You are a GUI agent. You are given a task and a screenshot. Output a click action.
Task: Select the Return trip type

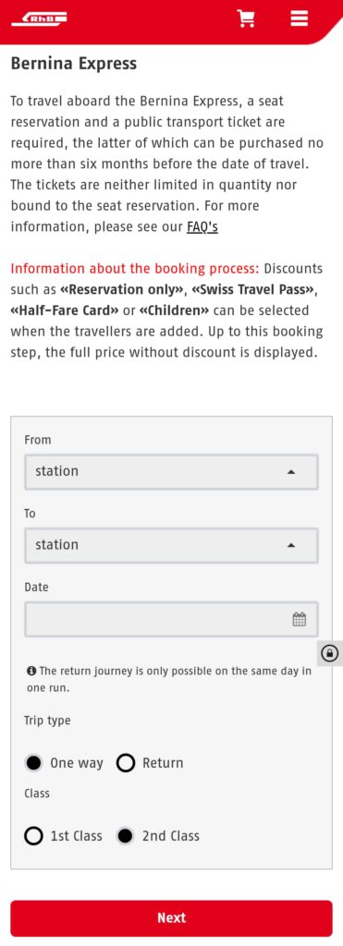151,763
